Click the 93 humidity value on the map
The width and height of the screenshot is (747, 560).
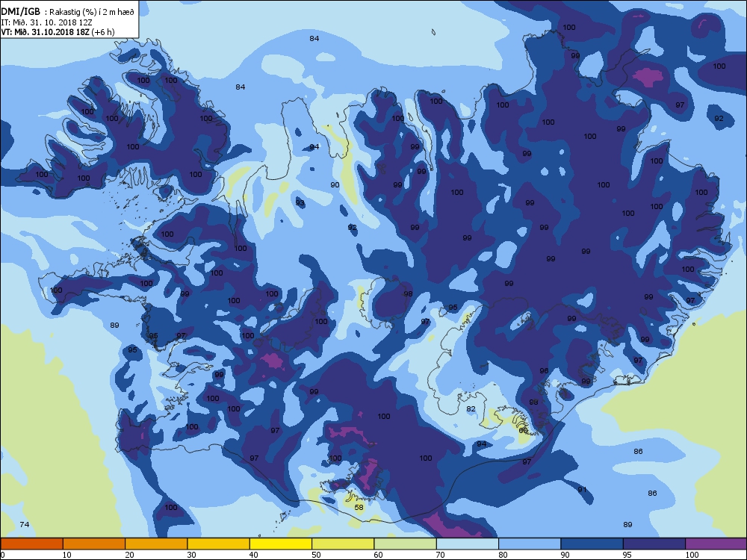tap(300, 203)
